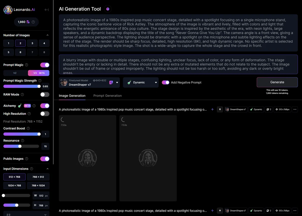
Task: Select Prompt Magic V2
Action: [15, 73]
